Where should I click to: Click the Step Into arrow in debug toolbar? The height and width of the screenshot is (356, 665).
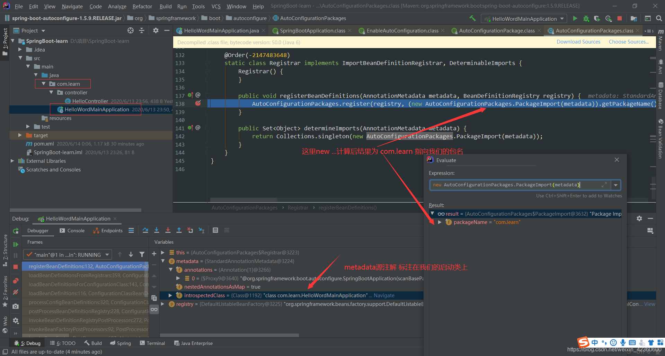(x=157, y=230)
